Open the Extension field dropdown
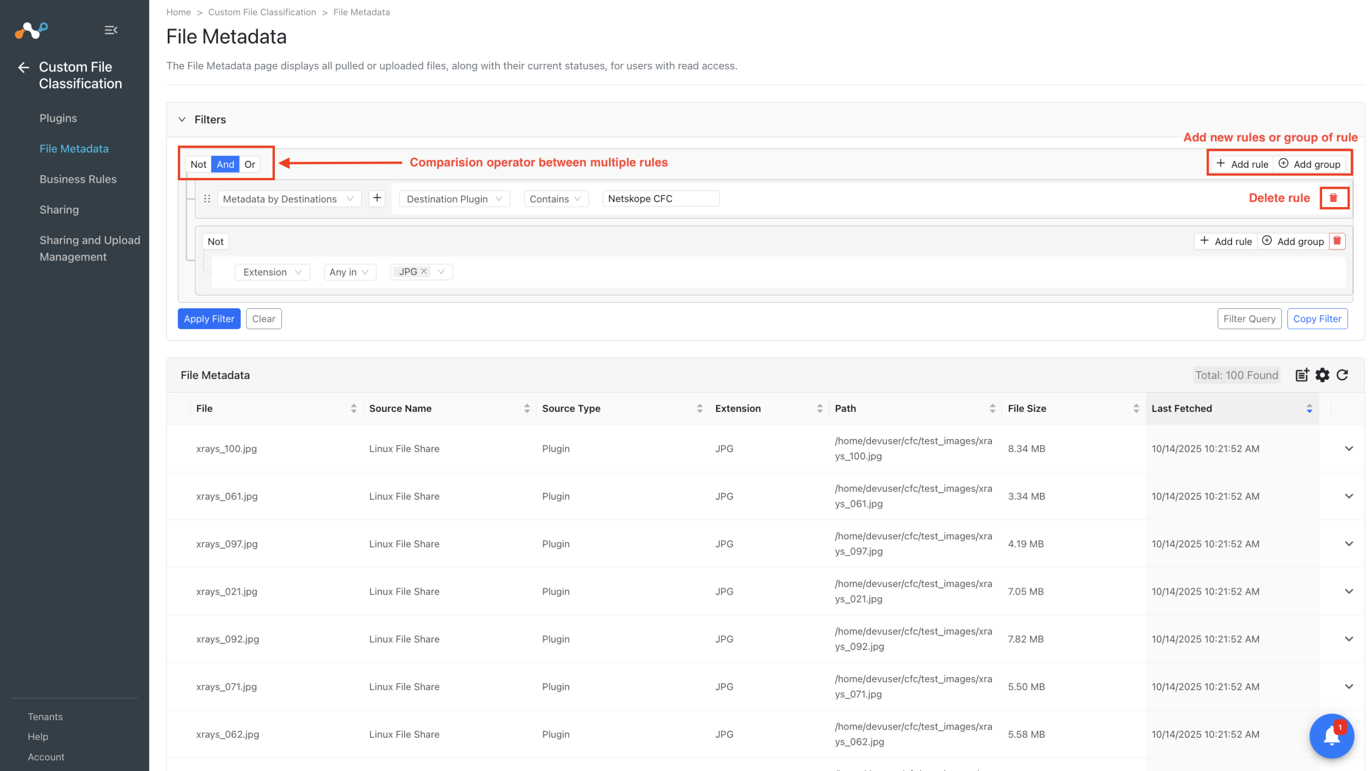The height and width of the screenshot is (771, 1372). 272,272
